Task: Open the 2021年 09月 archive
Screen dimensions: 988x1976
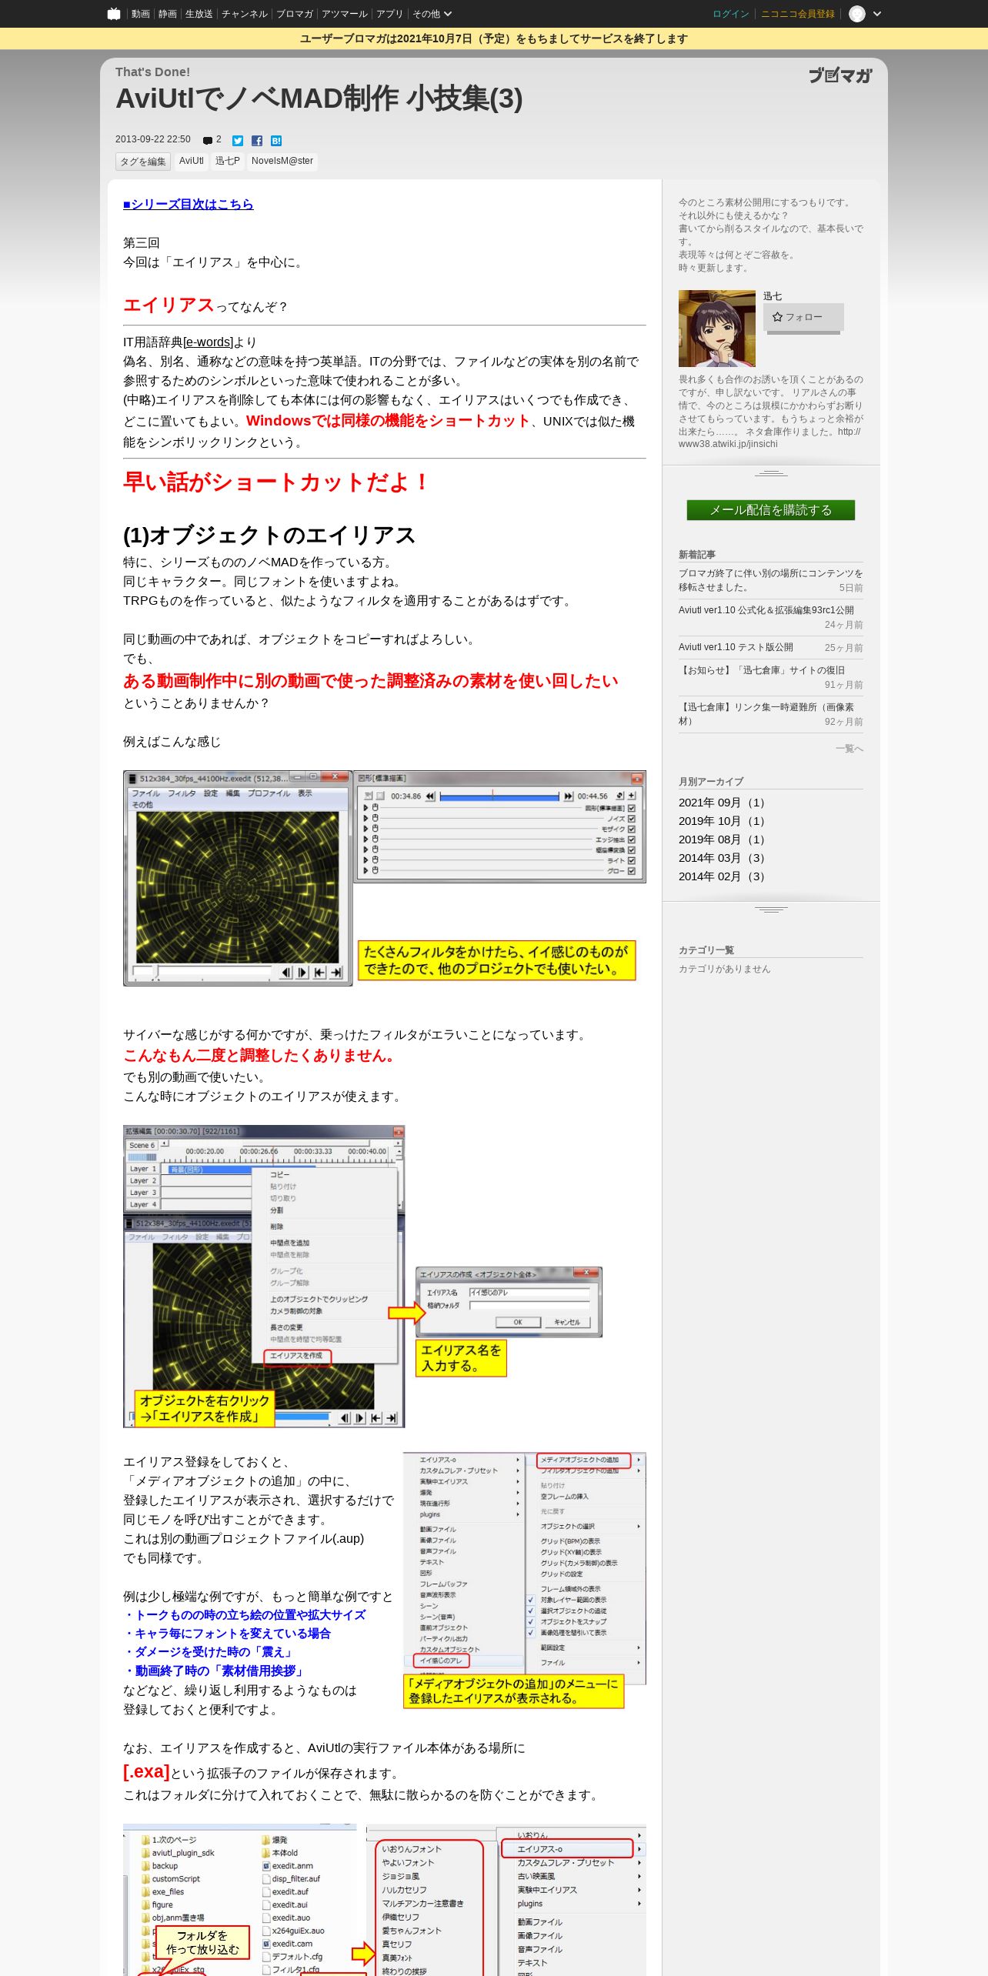Action: point(723,803)
